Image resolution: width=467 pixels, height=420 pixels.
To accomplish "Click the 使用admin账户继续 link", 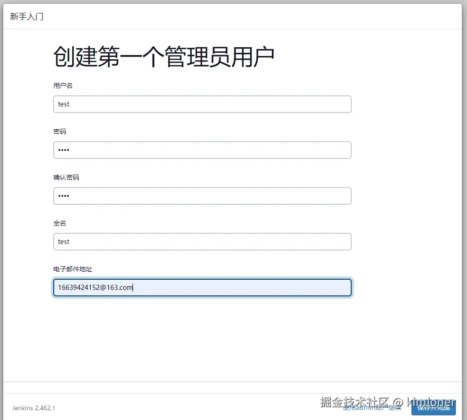I will coord(372,408).
